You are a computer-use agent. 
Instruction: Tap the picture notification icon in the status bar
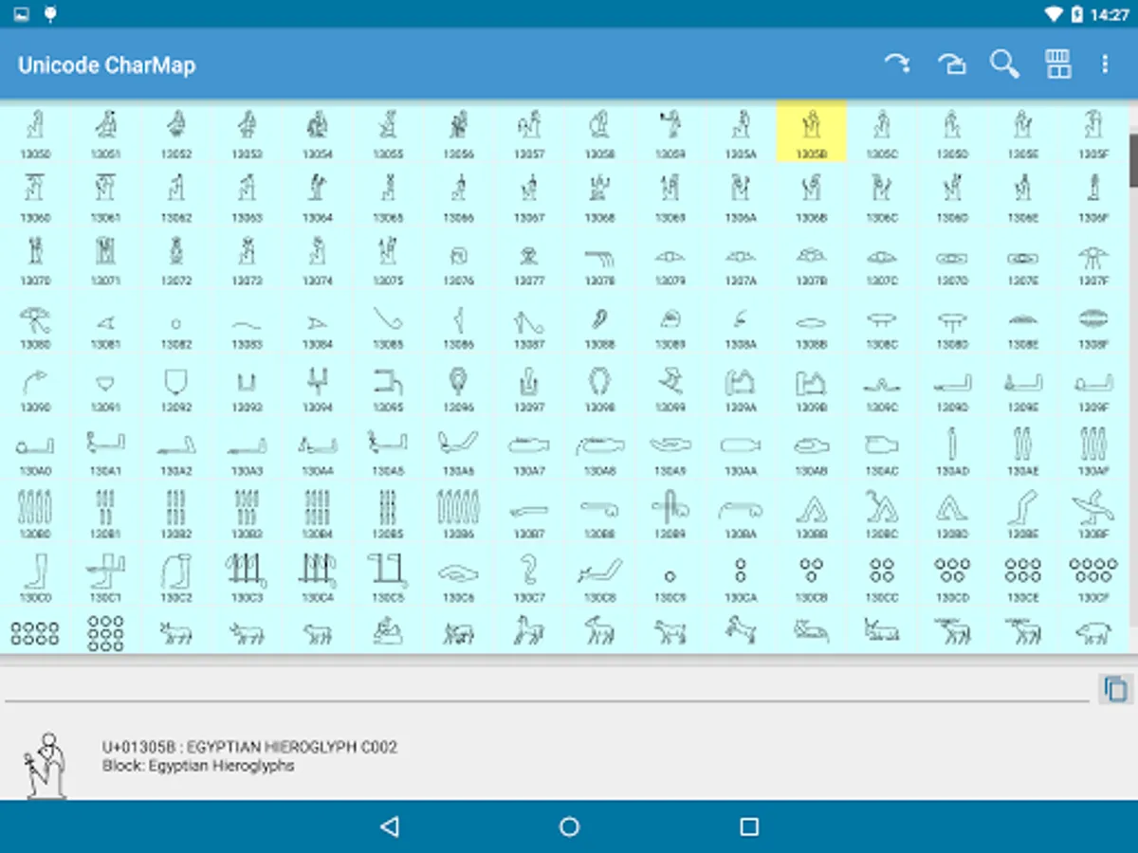21,14
